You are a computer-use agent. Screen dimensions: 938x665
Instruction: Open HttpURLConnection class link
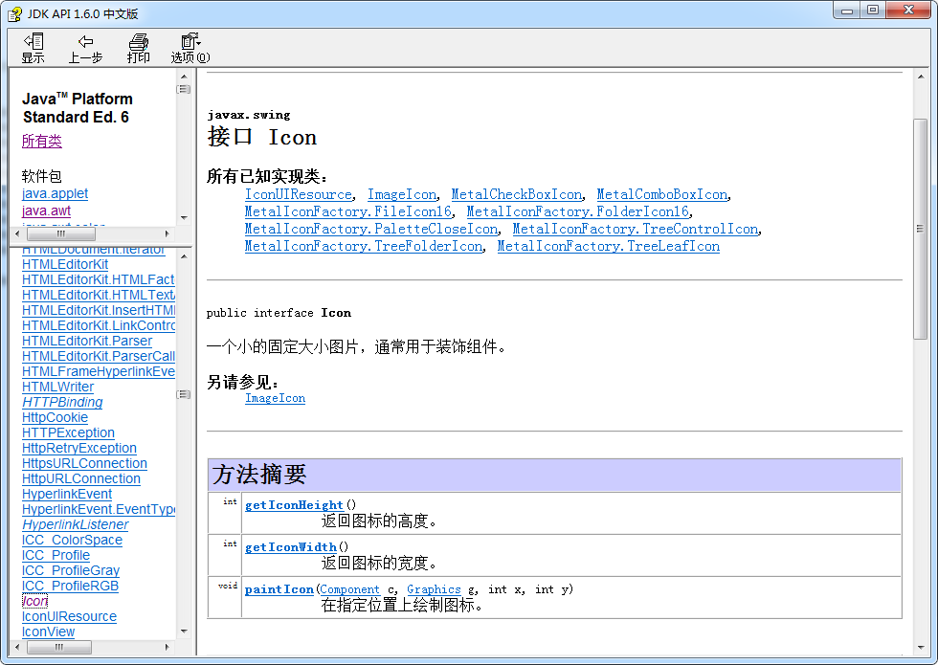pyautogui.click(x=81, y=479)
